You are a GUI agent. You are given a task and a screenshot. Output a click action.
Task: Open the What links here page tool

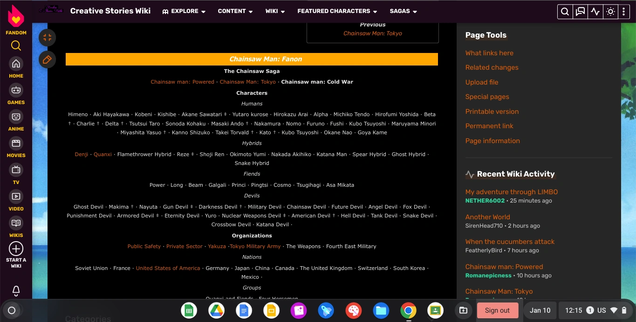489,53
